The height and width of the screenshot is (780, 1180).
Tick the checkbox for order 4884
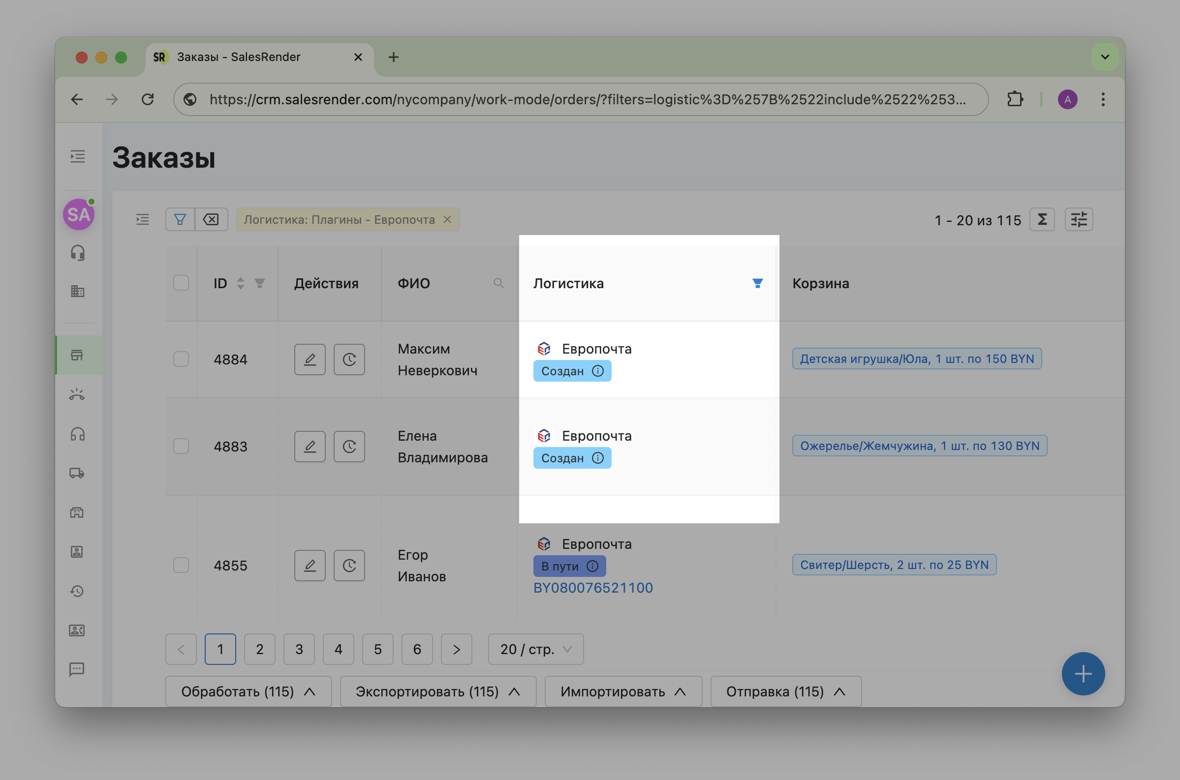click(x=181, y=359)
